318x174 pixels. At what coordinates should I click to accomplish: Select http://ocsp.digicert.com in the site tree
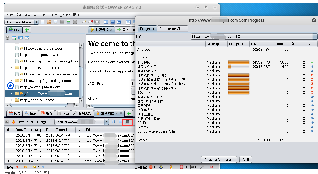tap(44, 48)
